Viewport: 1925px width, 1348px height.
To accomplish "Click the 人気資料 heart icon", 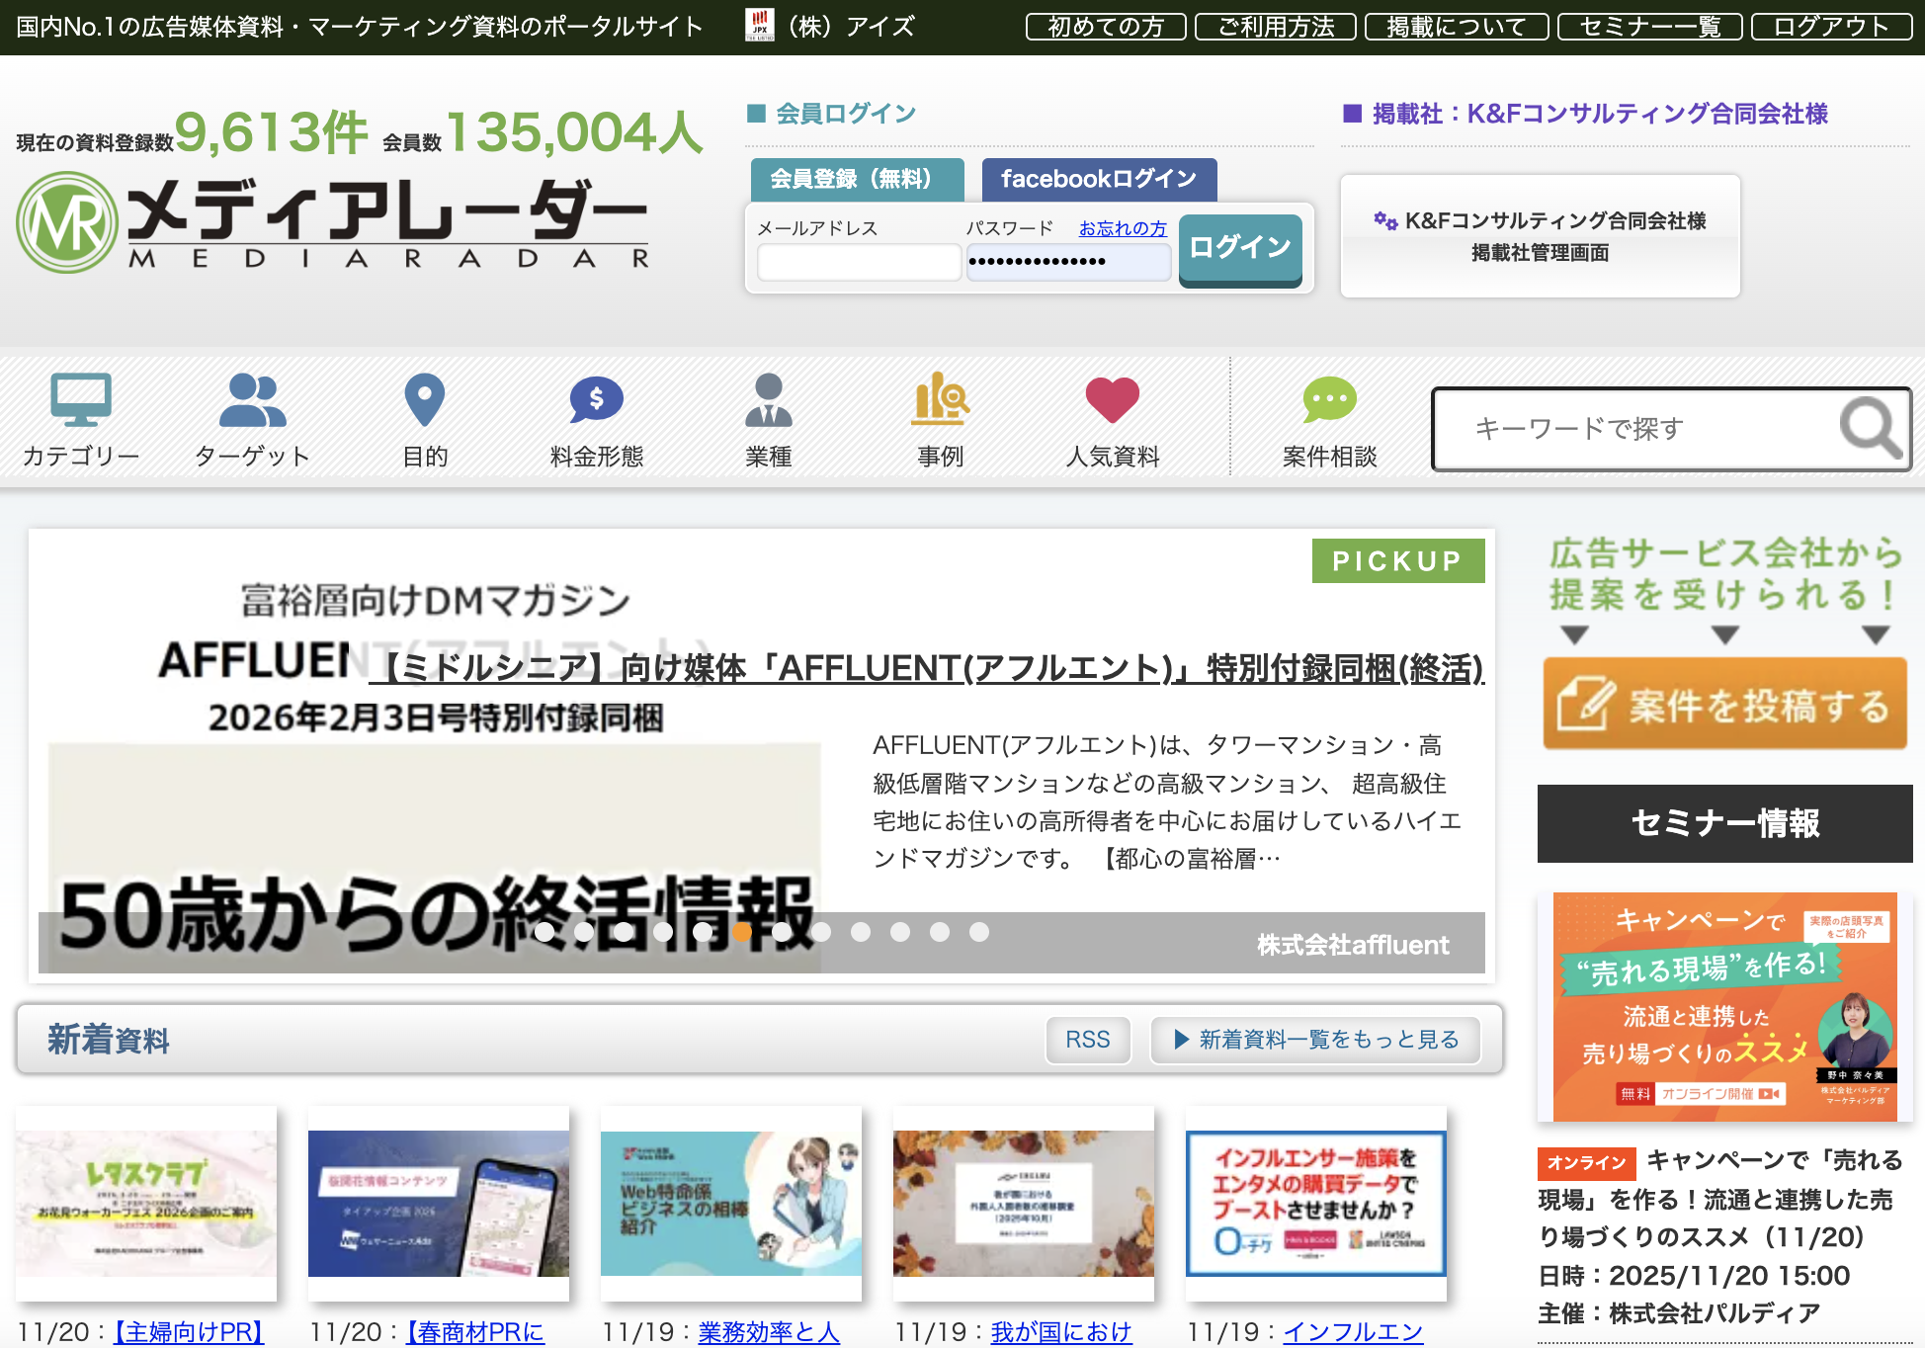I will pos(1112,399).
